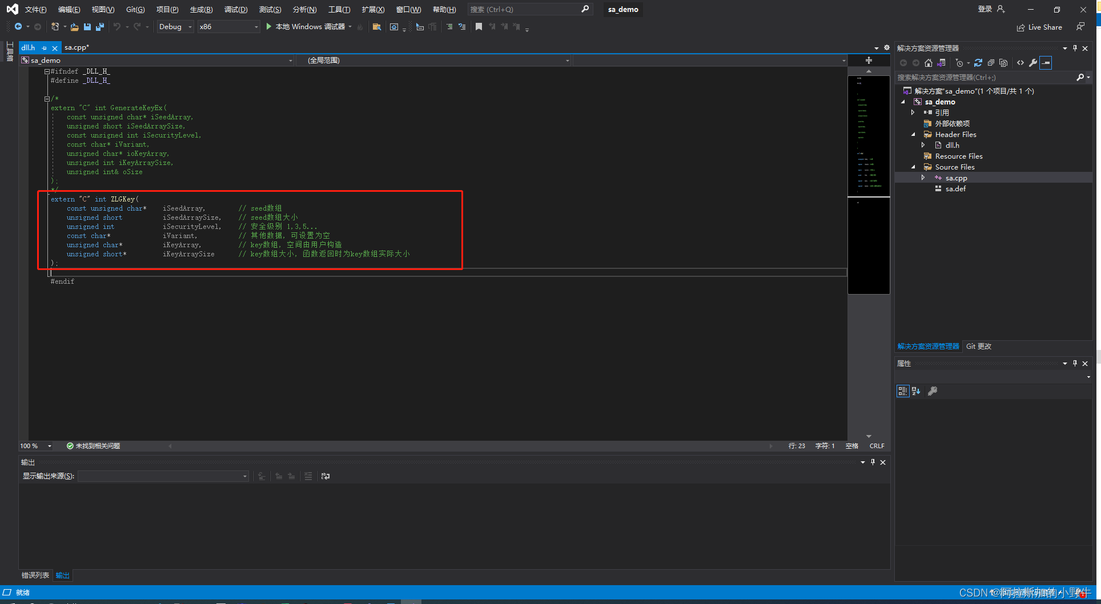1101x604 pixels.
Task: Click Sync with Active Document icon
Action: click(978, 63)
